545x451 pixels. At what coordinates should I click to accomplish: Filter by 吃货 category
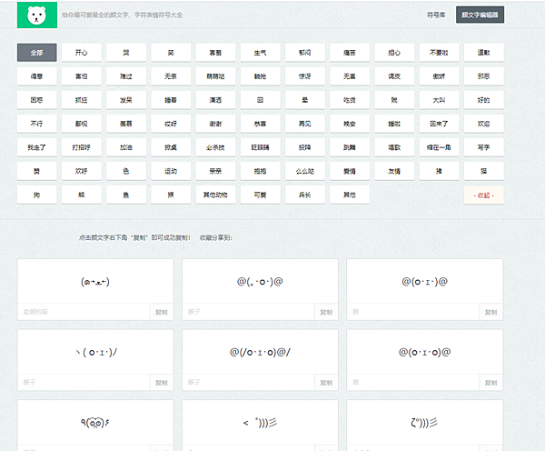(x=350, y=100)
